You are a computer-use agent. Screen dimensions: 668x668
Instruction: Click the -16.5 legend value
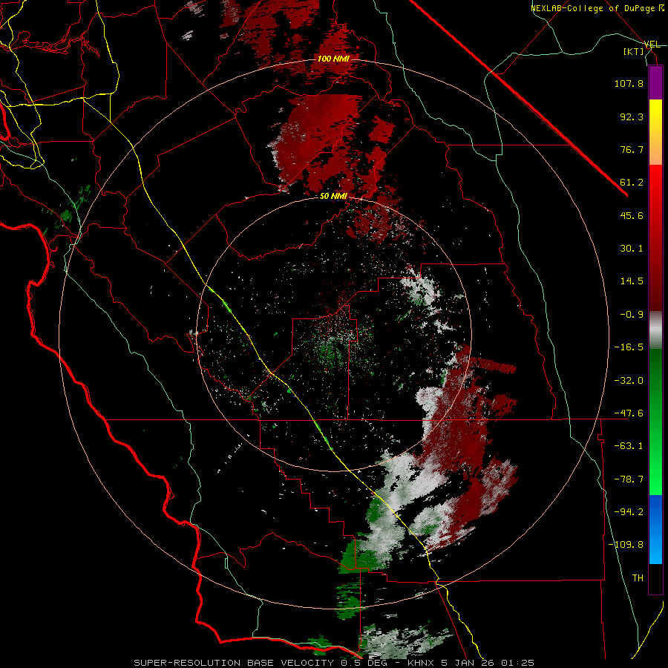(x=629, y=347)
